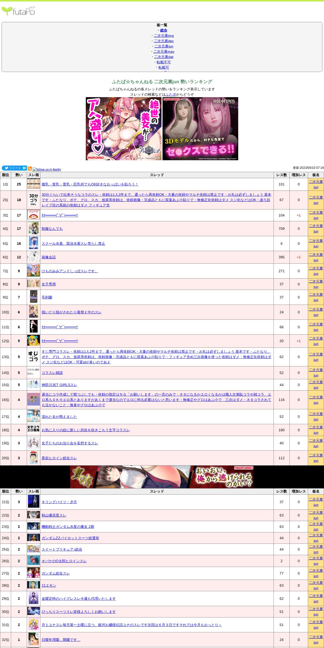
Task: Click the thumbnail for オバケのQ太郎ヒロインスレ
Action: pos(34,560)
